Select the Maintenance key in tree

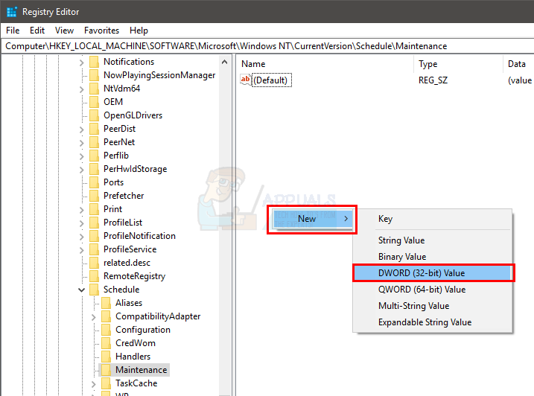[141, 370]
